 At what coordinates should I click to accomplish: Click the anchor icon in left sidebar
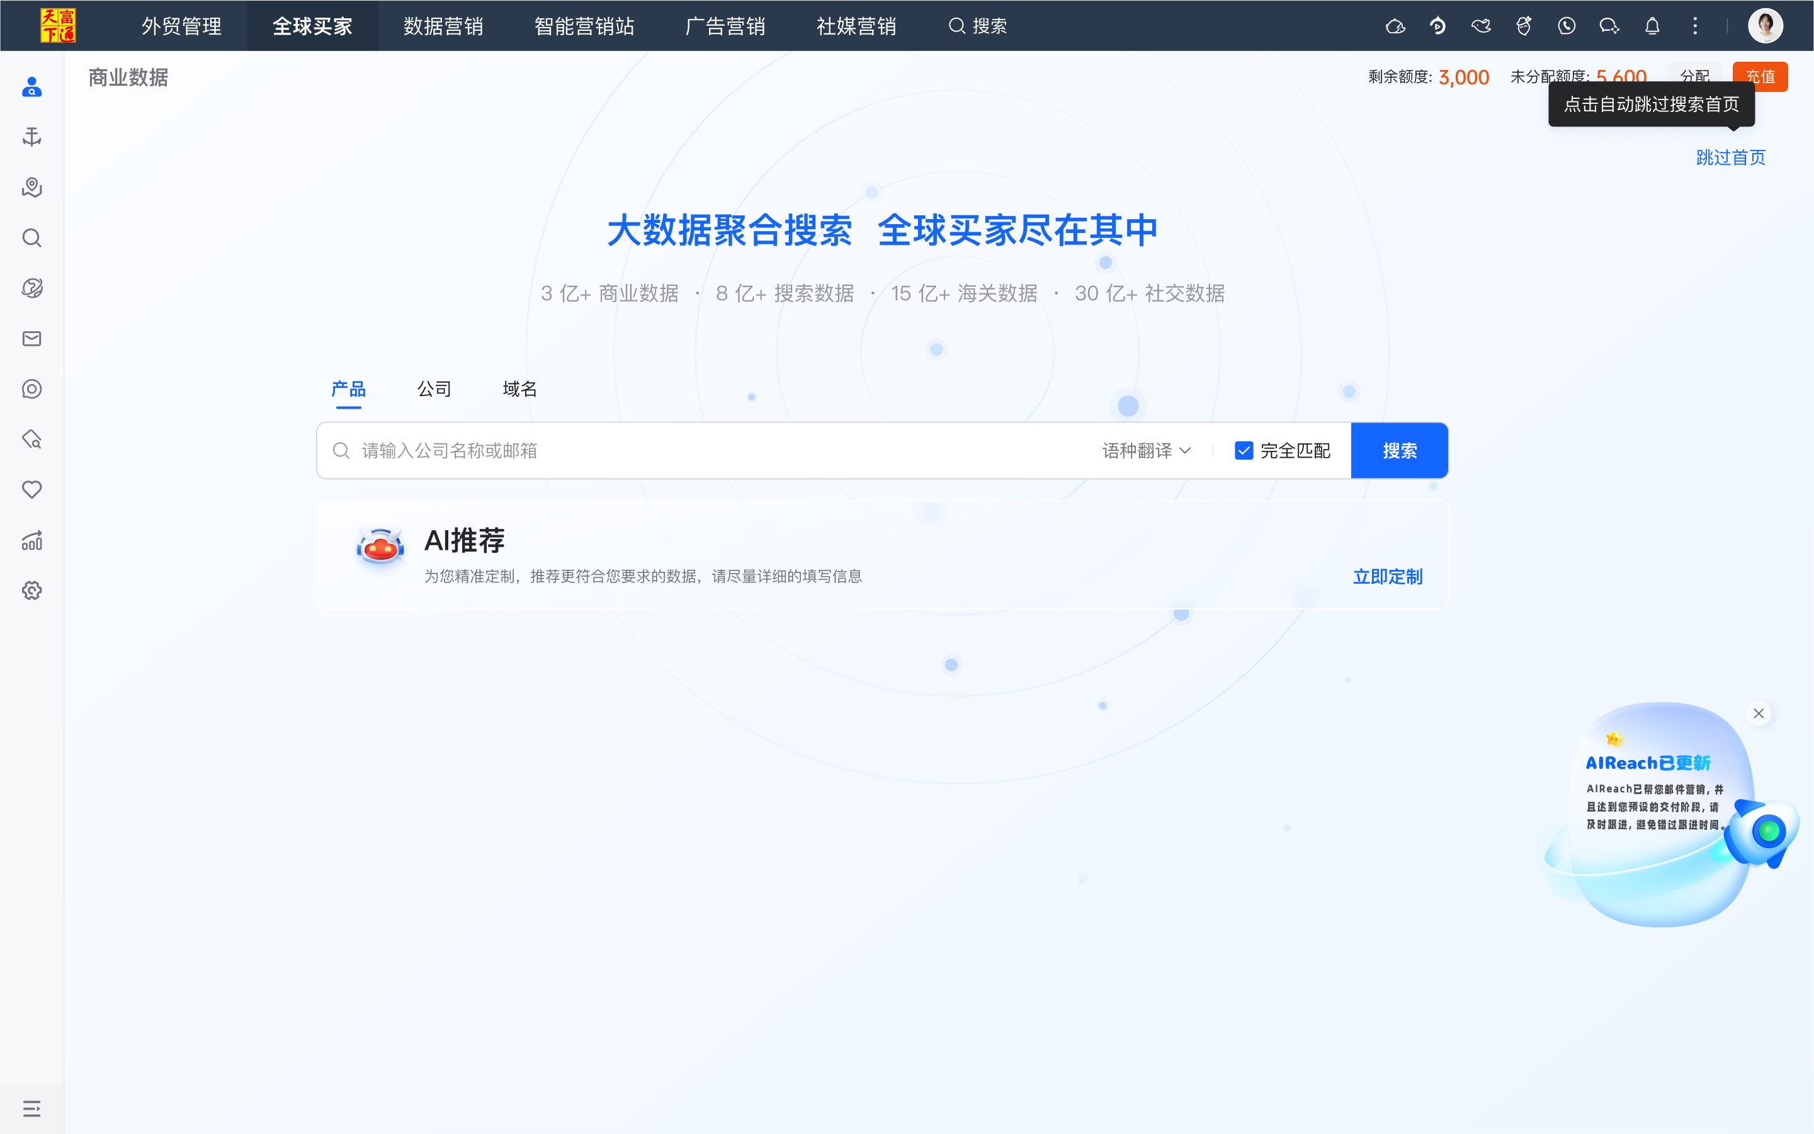click(31, 137)
